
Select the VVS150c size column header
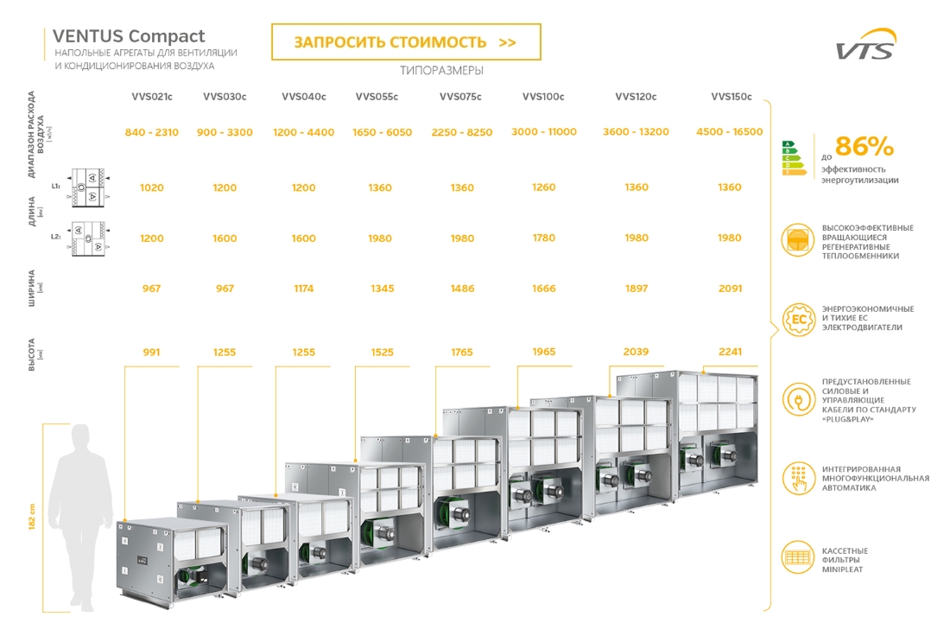731,97
